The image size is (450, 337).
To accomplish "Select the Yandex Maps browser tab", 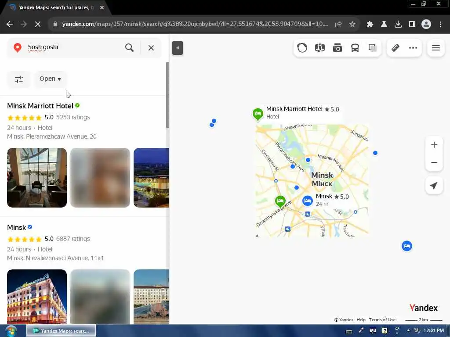I will (x=54, y=8).
